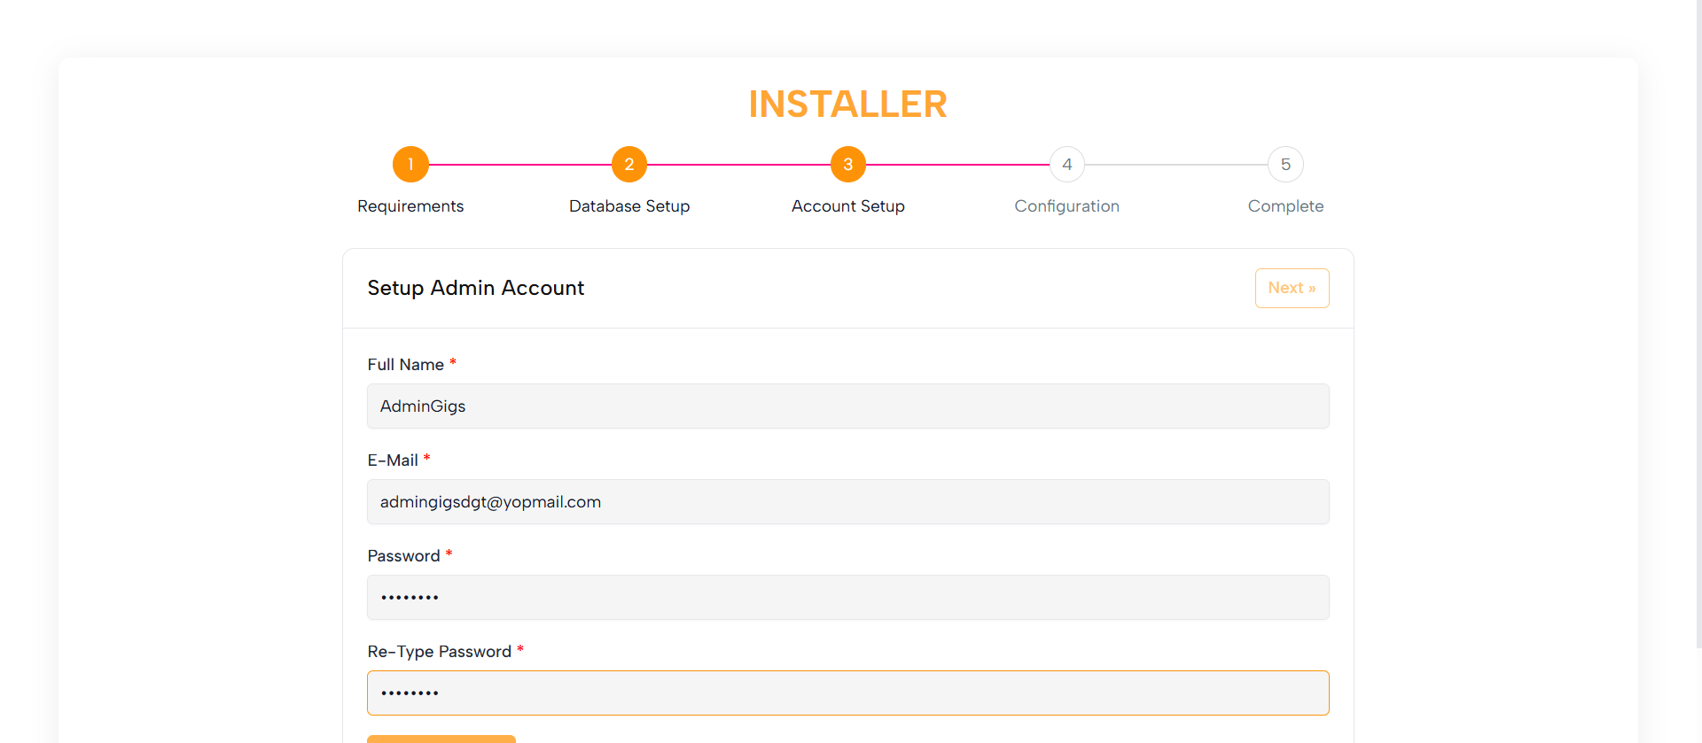Click the Setup Admin Account heading
The height and width of the screenshot is (743, 1702).
pos(476,289)
